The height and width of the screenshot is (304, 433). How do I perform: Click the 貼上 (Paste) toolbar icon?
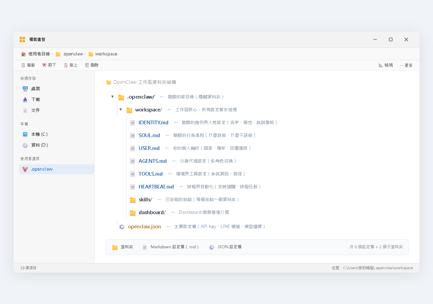(x=66, y=65)
